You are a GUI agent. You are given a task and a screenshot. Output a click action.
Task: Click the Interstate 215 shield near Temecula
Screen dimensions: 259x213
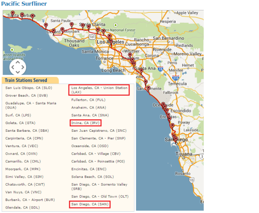pos(176,78)
